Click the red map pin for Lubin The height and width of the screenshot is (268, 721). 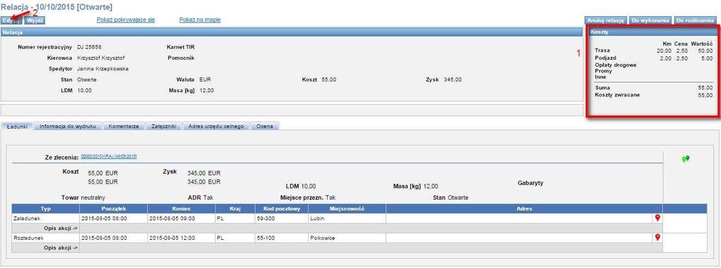(658, 218)
